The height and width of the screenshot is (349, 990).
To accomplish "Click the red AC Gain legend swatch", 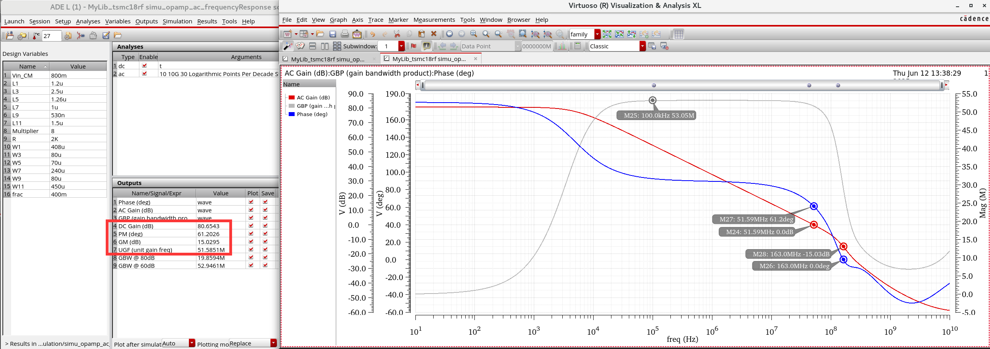I will (x=291, y=97).
